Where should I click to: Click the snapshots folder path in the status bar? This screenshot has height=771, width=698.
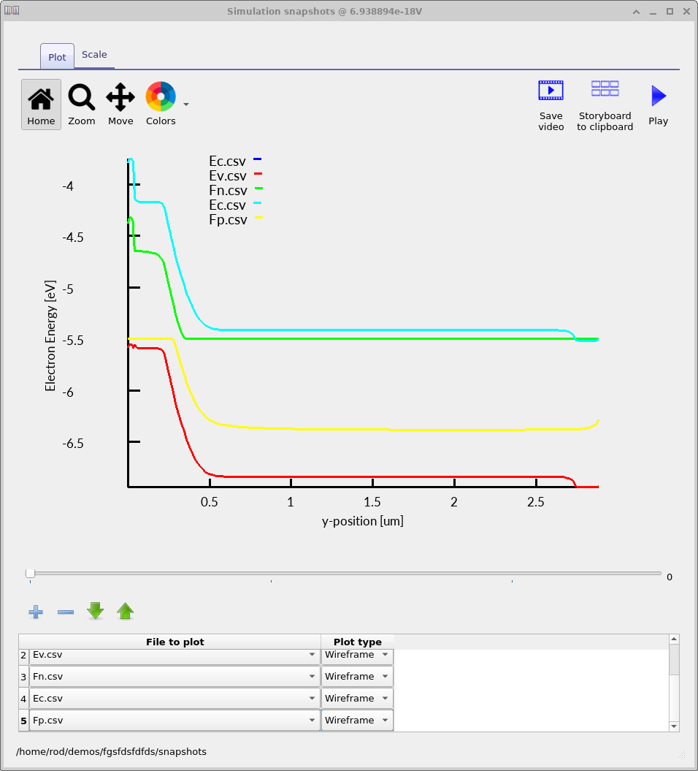pos(111,752)
